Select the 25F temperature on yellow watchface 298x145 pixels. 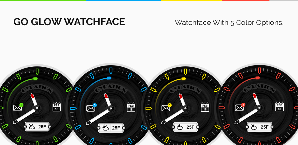190,127
